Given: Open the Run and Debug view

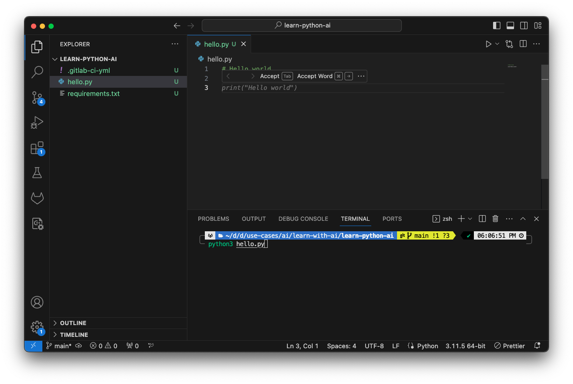Looking at the screenshot, I should (37, 122).
